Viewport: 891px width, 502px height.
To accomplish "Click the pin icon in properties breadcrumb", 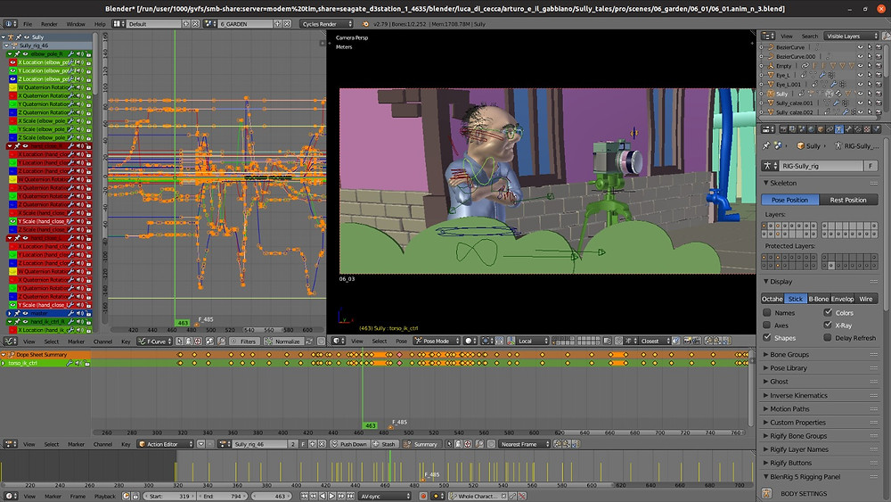I will (766, 146).
